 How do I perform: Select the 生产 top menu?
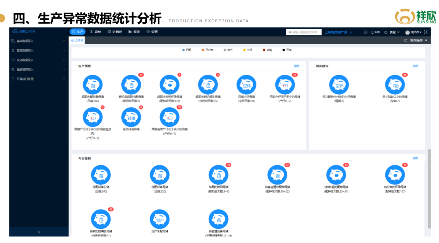(x=77, y=32)
